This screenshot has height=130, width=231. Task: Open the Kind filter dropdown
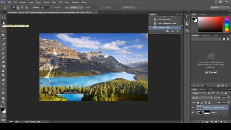[x=199, y=93]
